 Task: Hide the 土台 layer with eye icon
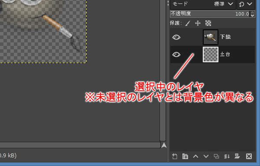(176, 54)
